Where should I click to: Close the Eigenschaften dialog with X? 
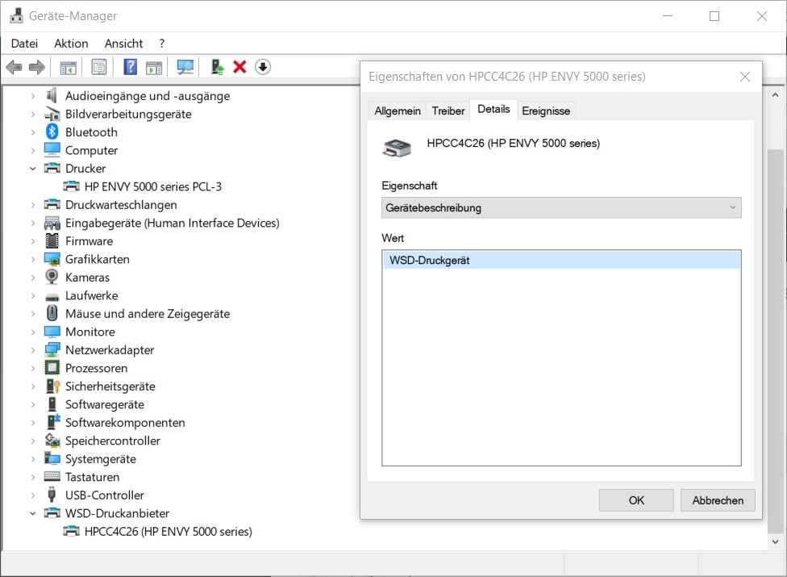coord(745,77)
